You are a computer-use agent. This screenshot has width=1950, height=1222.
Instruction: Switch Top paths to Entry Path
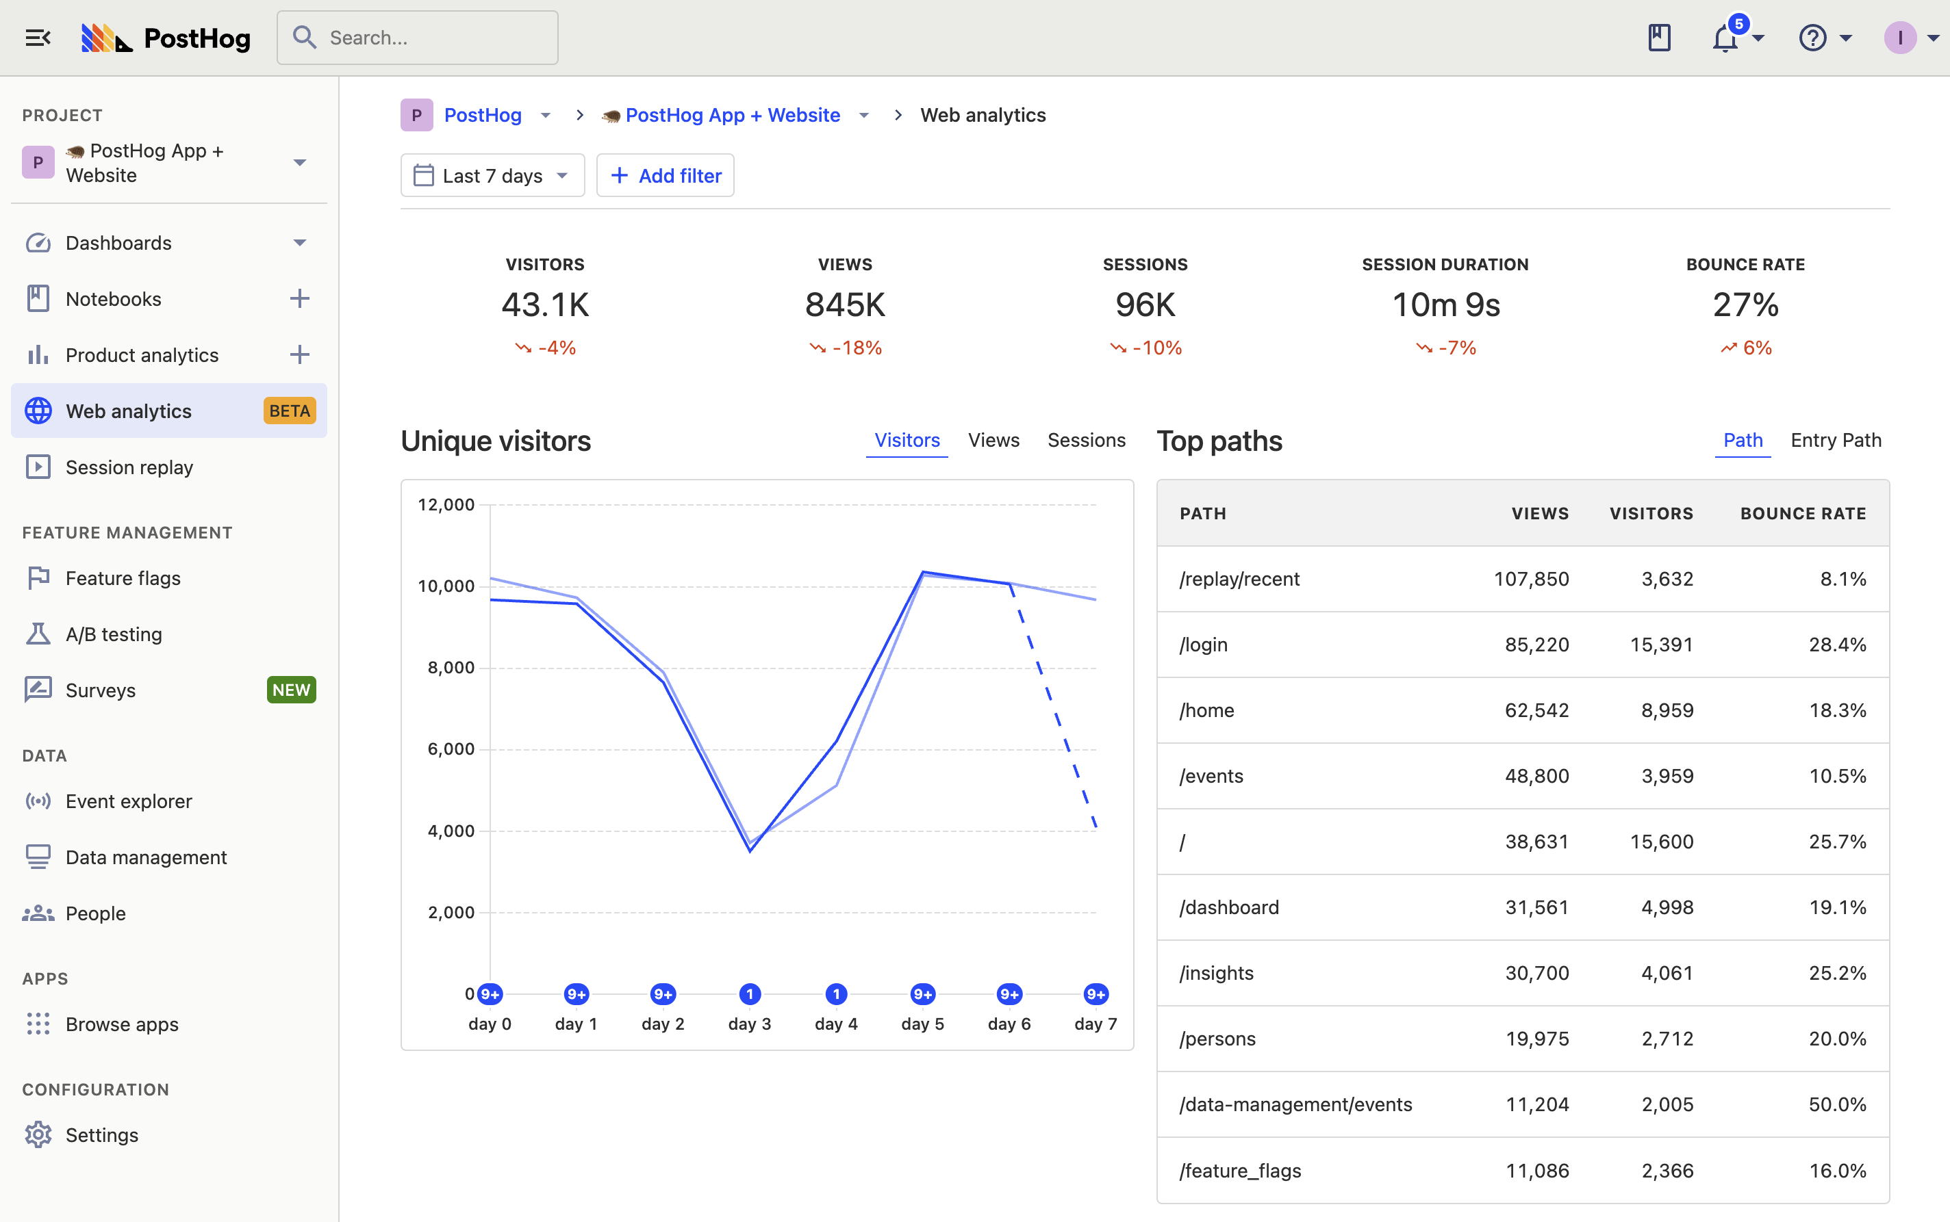click(x=1834, y=440)
